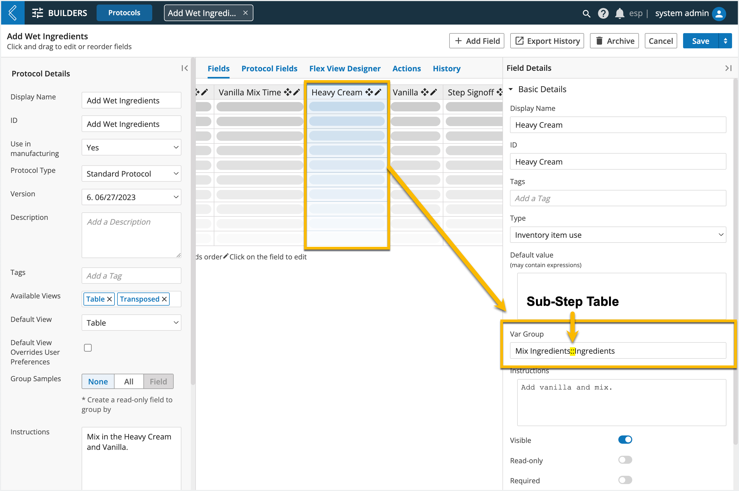Go to the Protocols section
This screenshot has height=491, width=739.
(124, 13)
